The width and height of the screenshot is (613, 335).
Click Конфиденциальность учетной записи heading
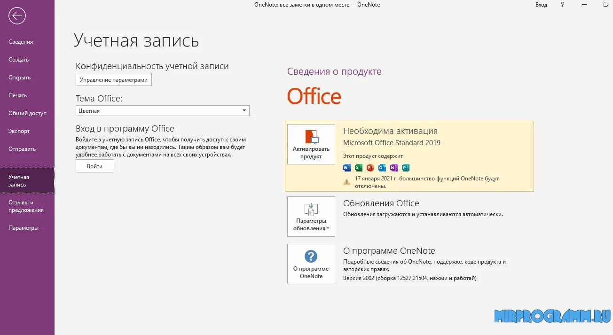pos(152,66)
